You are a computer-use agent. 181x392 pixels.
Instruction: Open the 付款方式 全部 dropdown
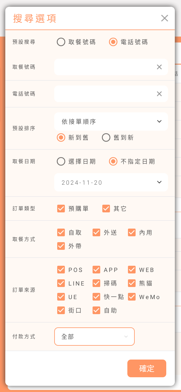94,336
